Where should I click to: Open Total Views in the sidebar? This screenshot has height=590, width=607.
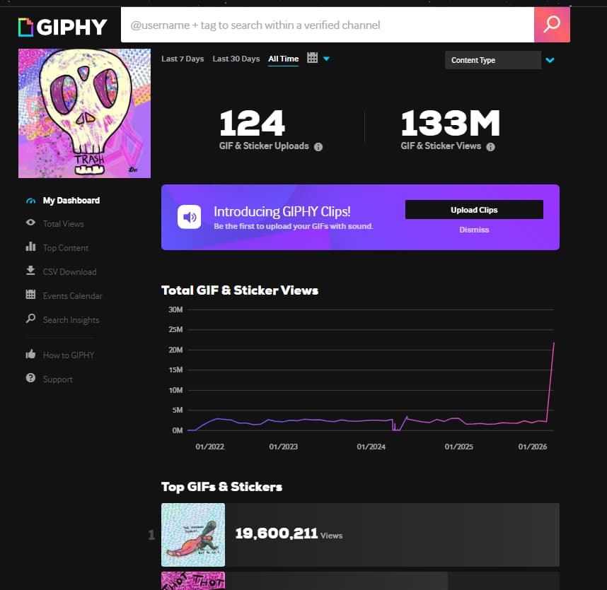63,223
